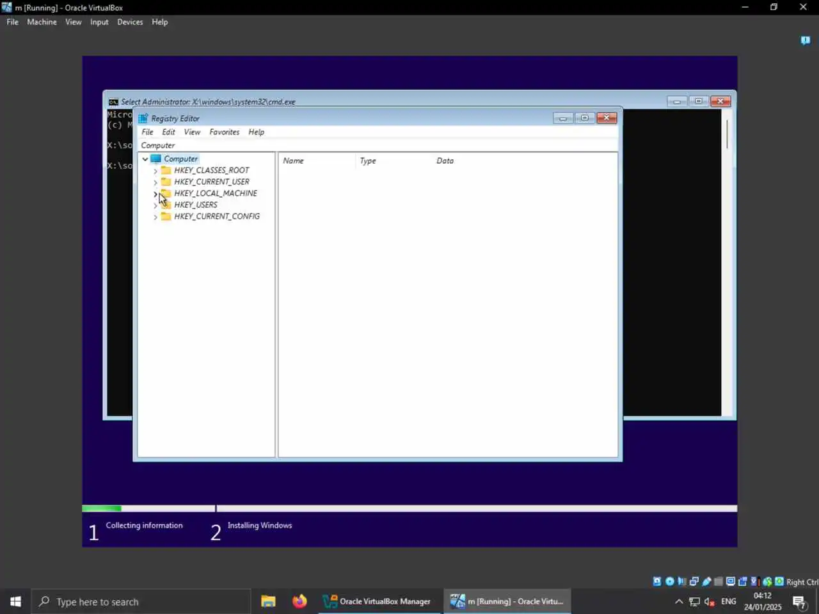Select the HKEY_USERS key
The image size is (819, 614).
pyautogui.click(x=196, y=205)
